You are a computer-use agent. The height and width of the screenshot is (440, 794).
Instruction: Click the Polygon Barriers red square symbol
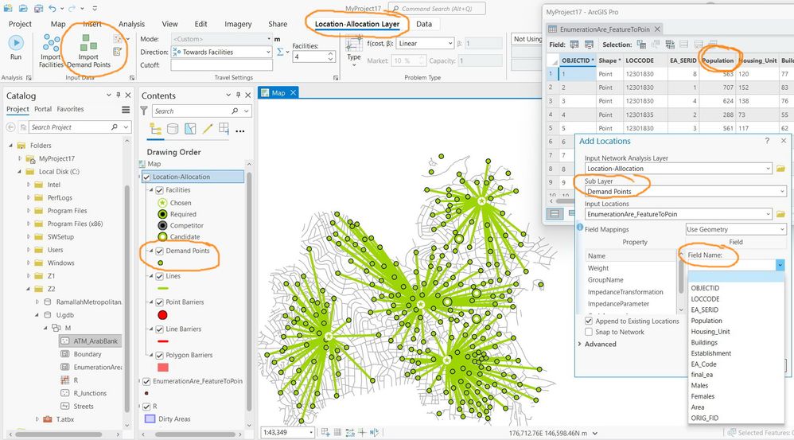163,368
